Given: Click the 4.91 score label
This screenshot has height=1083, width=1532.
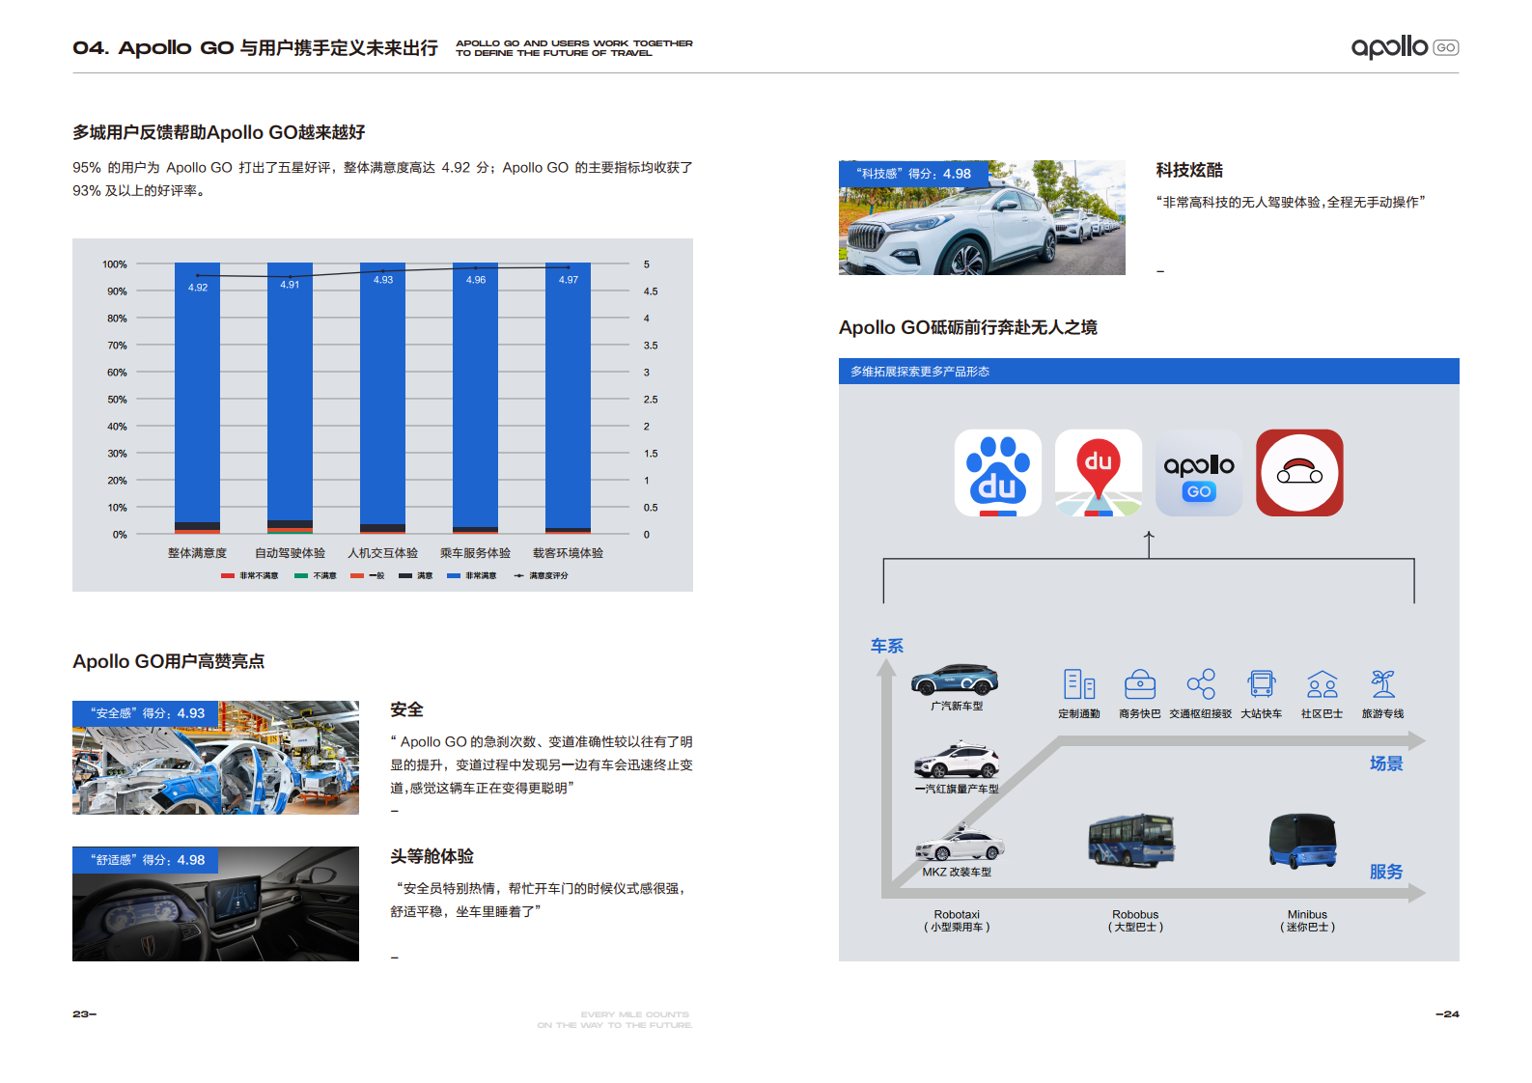Looking at the screenshot, I should click(290, 285).
